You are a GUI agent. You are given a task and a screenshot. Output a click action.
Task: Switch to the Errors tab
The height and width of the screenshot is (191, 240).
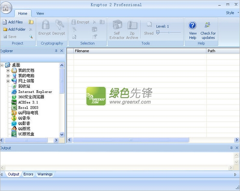point(28,174)
